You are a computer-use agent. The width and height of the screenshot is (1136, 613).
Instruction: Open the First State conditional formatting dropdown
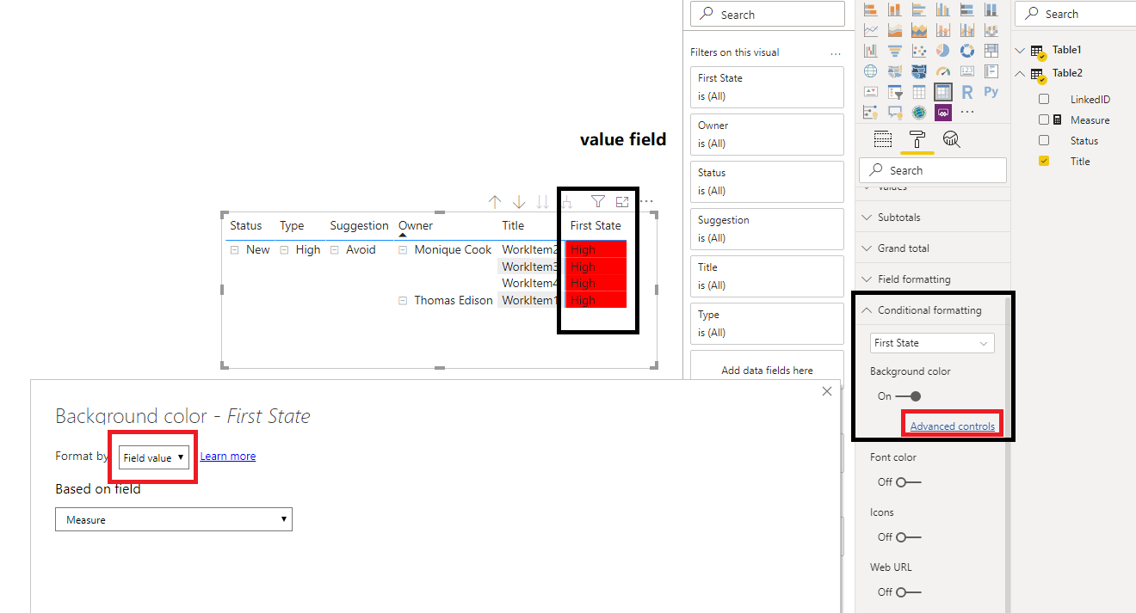tap(932, 343)
